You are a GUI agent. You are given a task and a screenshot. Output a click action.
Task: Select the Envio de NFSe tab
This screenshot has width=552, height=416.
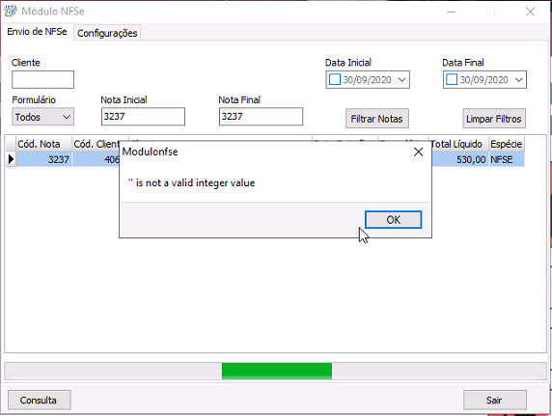37,32
